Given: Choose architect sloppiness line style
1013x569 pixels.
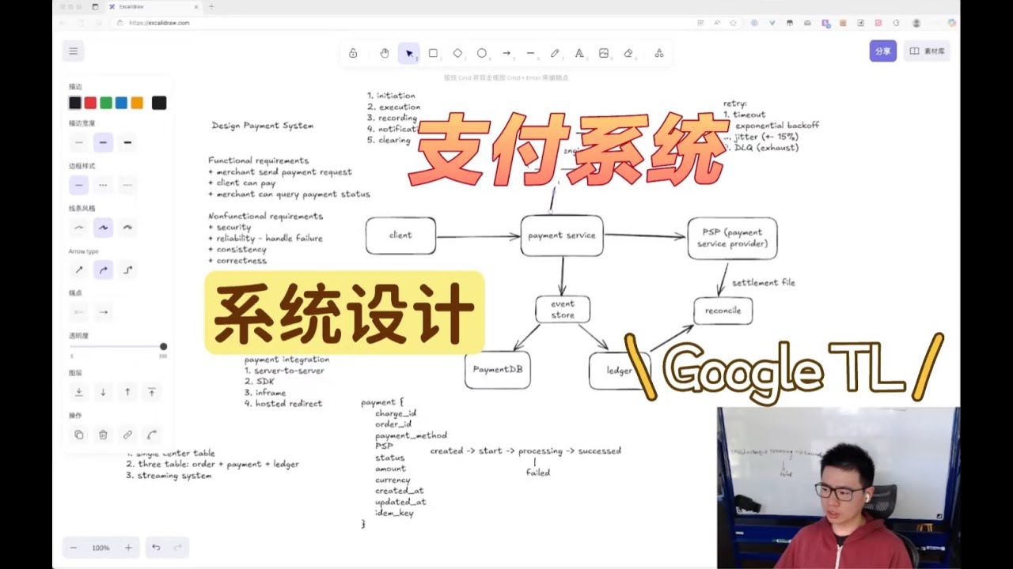Looking at the screenshot, I should (x=78, y=228).
